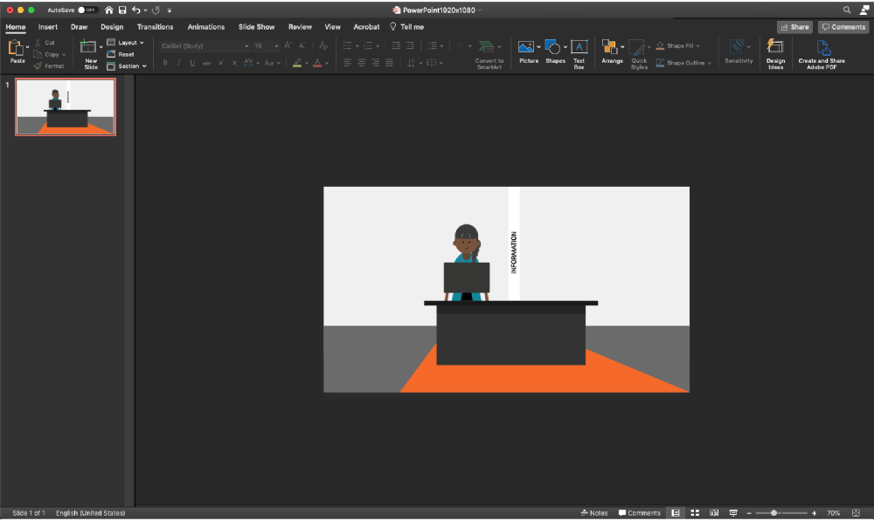The width and height of the screenshot is (874, 521).
Task: Toggle the AutoSave switch
Action: pos(87,10)
